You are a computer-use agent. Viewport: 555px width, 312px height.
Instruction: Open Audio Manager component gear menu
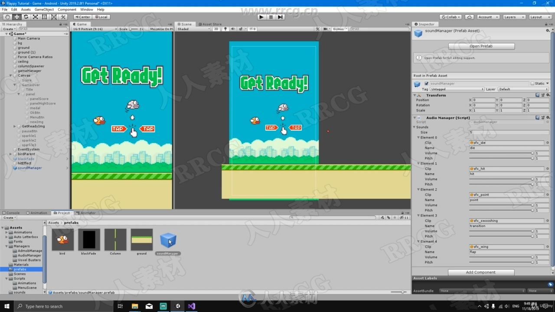548,117
